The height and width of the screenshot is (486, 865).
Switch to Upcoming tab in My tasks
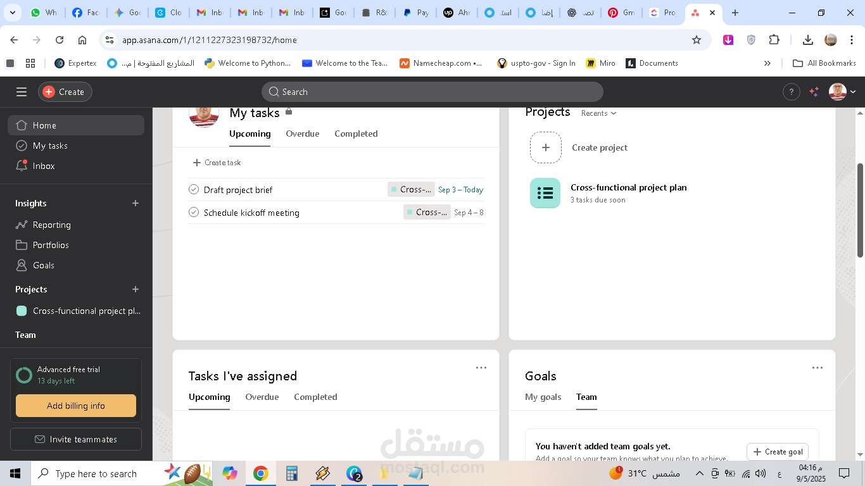[x=250, y=134]
